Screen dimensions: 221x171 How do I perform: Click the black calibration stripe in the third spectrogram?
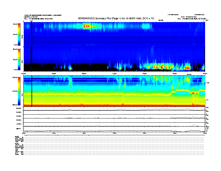(32, 91)
